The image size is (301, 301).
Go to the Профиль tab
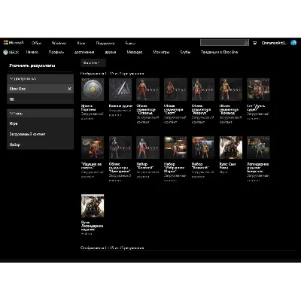click(x=56, y=52)
